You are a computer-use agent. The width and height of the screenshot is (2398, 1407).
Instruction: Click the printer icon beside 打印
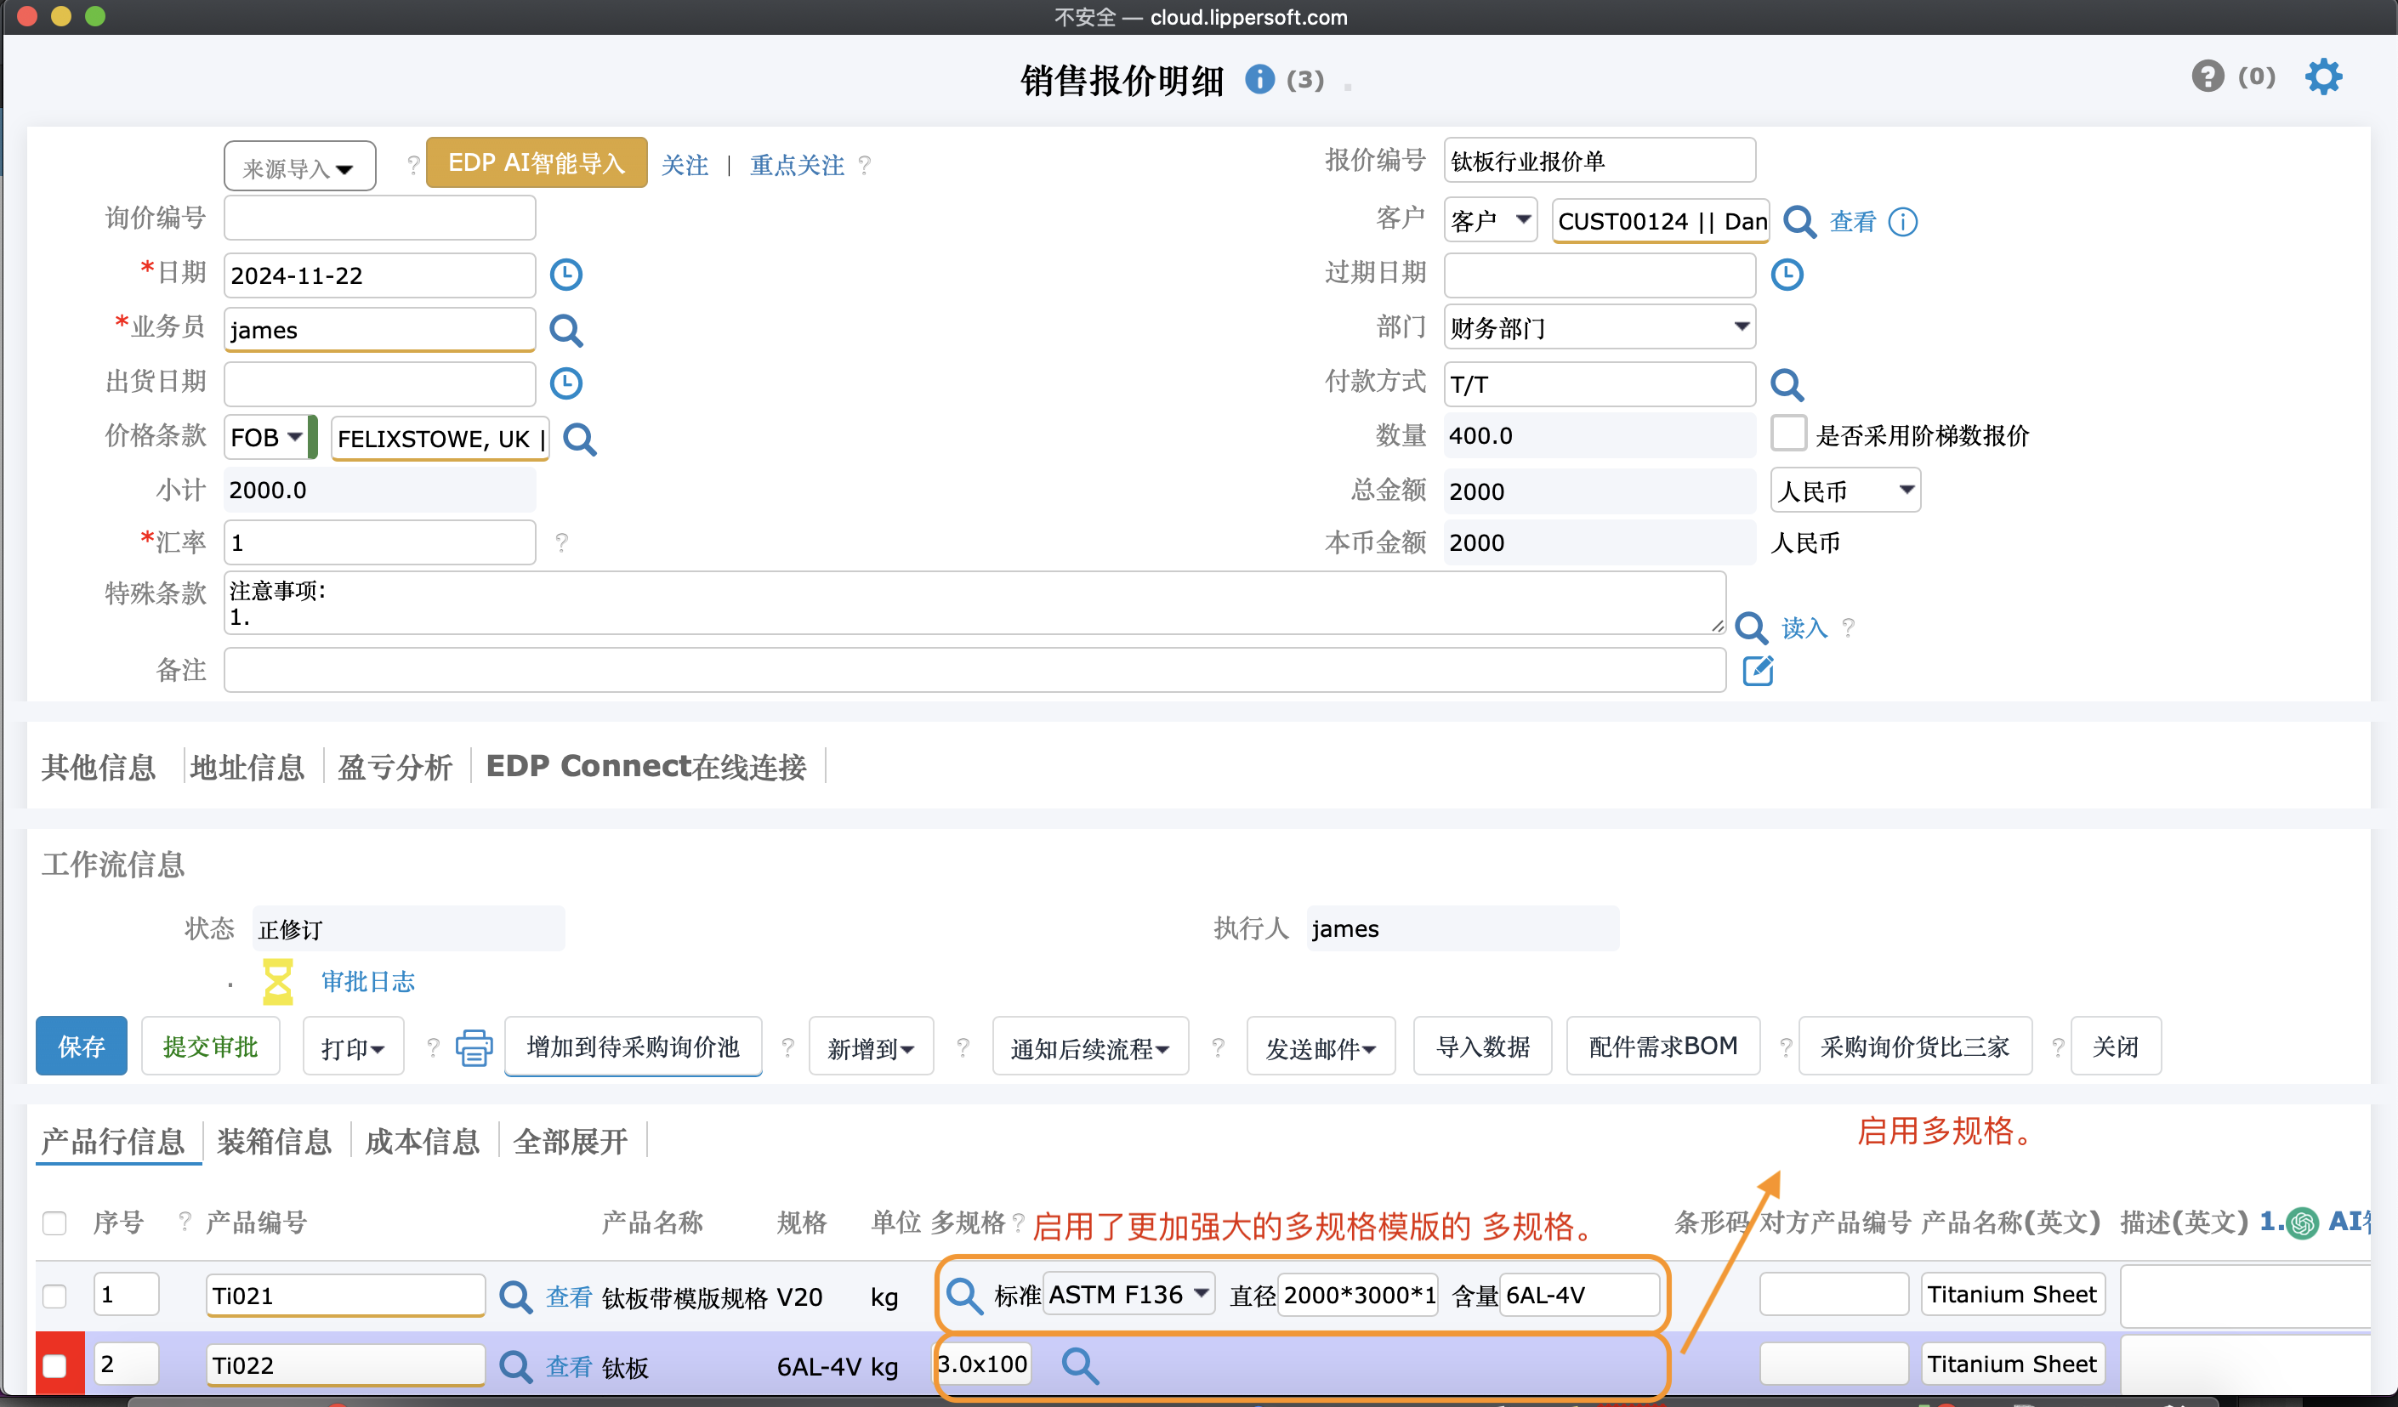474,1047
